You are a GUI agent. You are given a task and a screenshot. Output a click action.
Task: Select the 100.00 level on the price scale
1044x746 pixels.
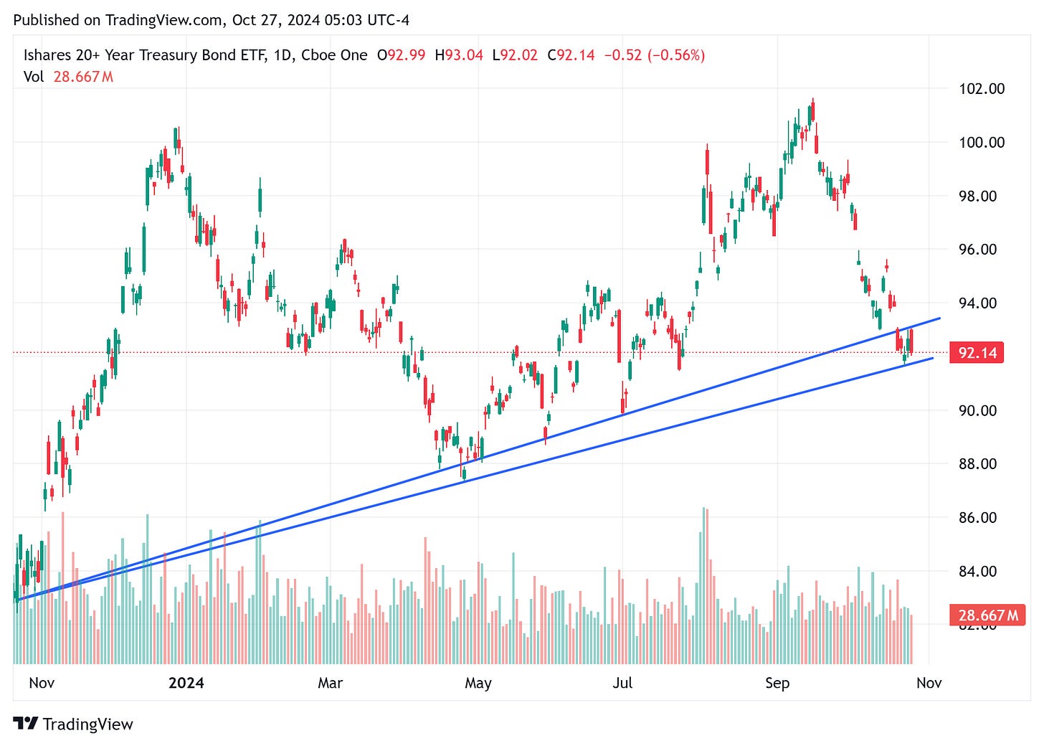[981, 143]
